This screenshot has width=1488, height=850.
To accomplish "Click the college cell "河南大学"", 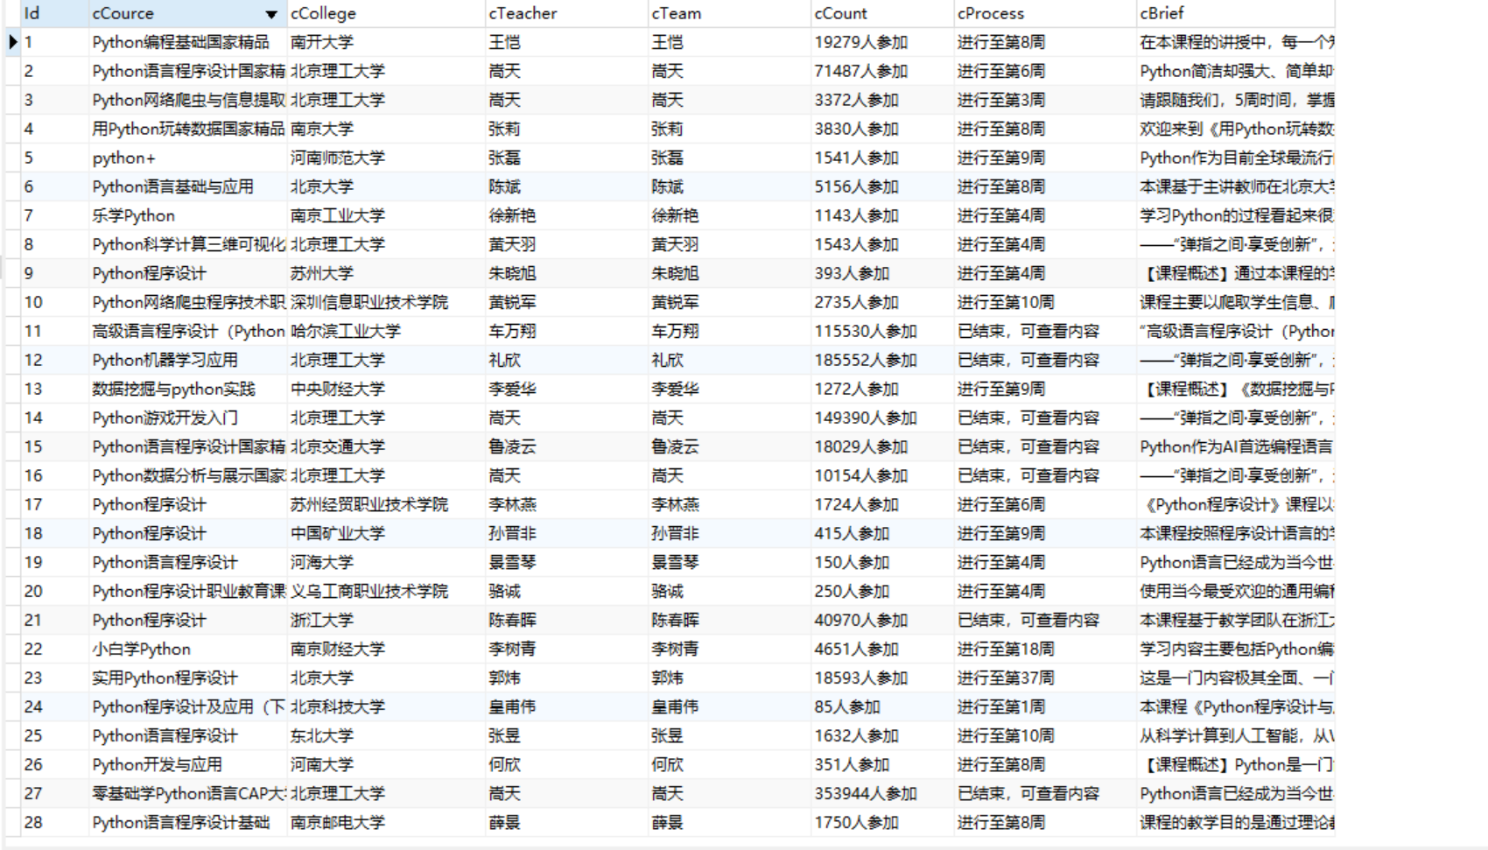I will pyautogui.click(x=386, y=764).
